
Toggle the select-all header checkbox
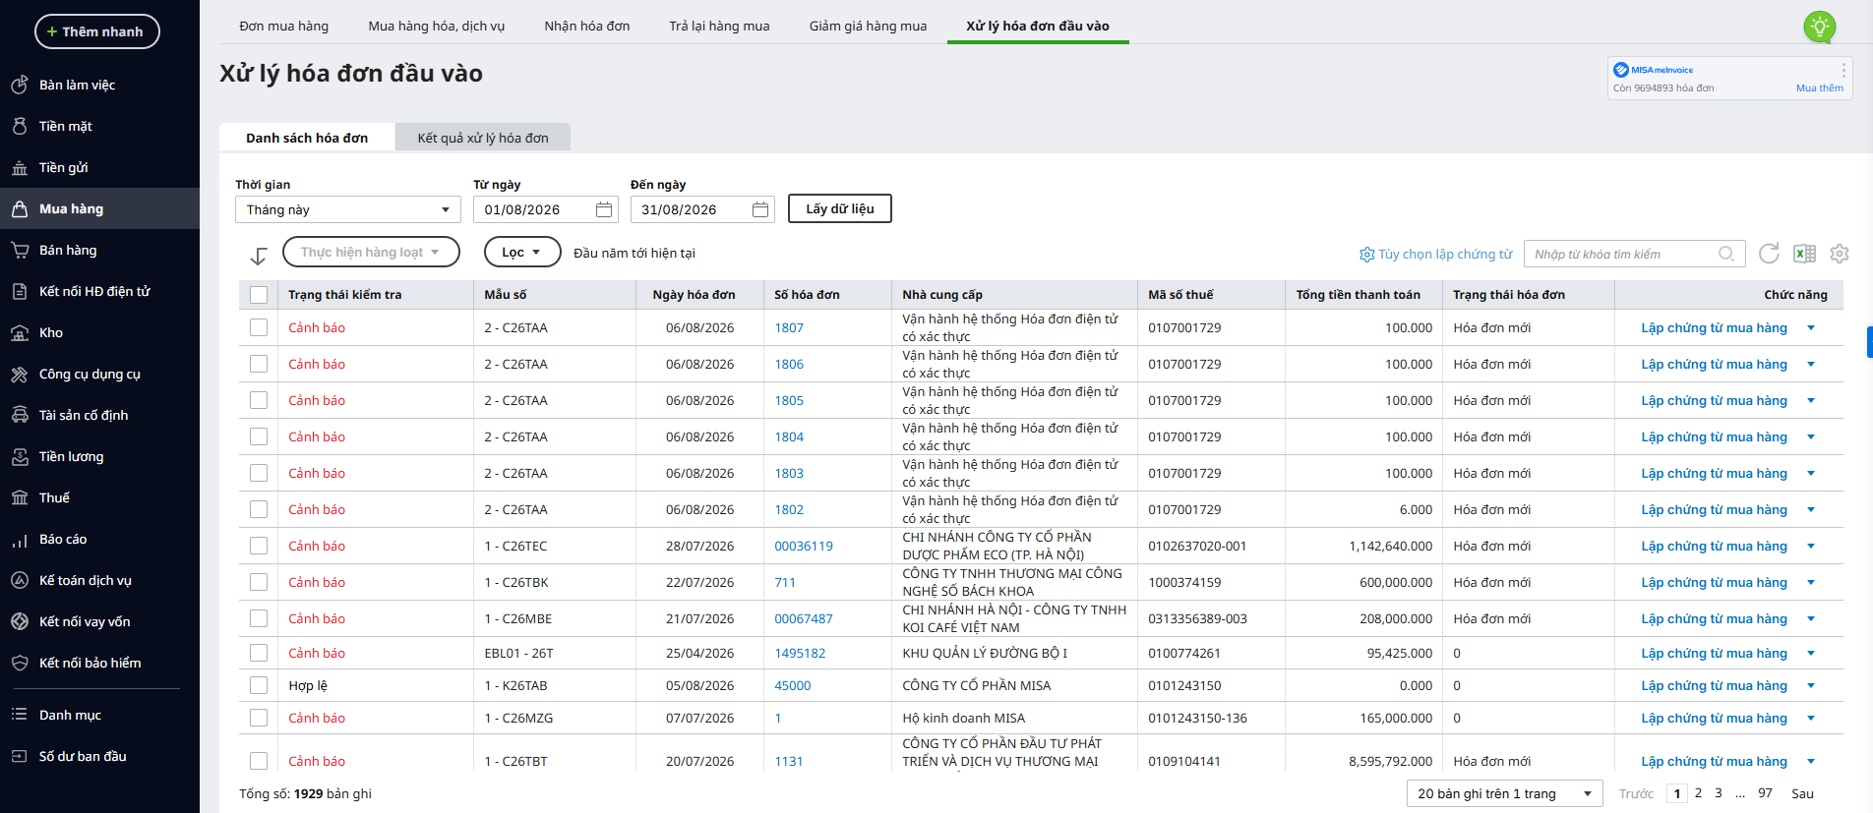pyautogui.click(x=259, y=295)
